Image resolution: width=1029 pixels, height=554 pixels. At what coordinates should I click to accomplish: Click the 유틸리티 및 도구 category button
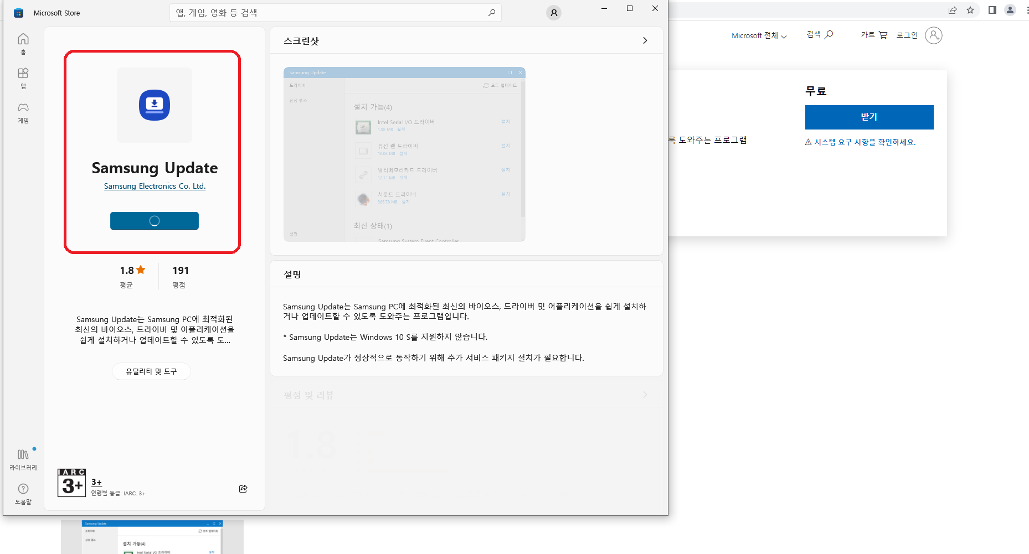pyautogui.click(x=151, y=371)
